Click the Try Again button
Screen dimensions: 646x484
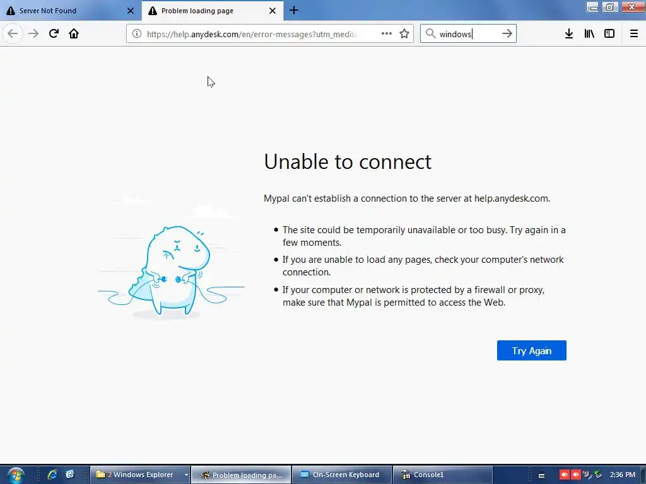tap(531, 350)
